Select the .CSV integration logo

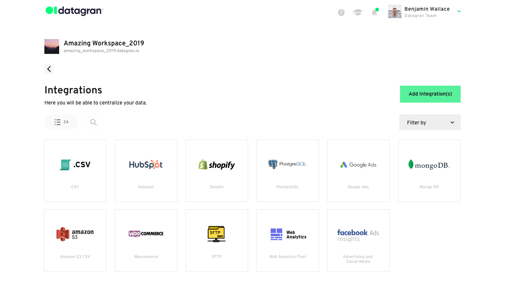(75, 165)
